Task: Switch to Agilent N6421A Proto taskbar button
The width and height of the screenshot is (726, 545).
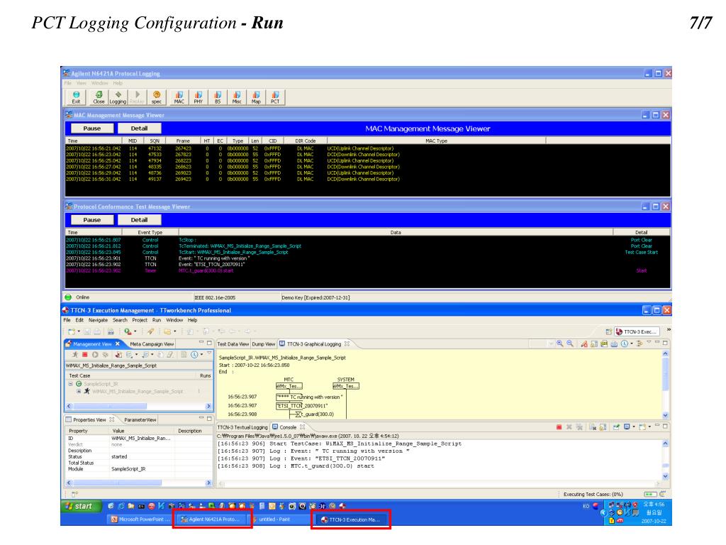Action: pyautogui.click(x=213, y=519)
